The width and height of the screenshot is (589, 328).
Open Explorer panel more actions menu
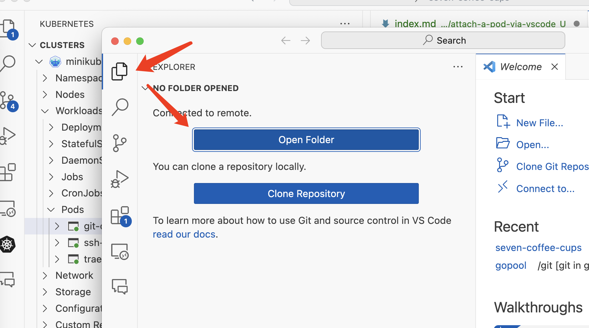point(458,67)
